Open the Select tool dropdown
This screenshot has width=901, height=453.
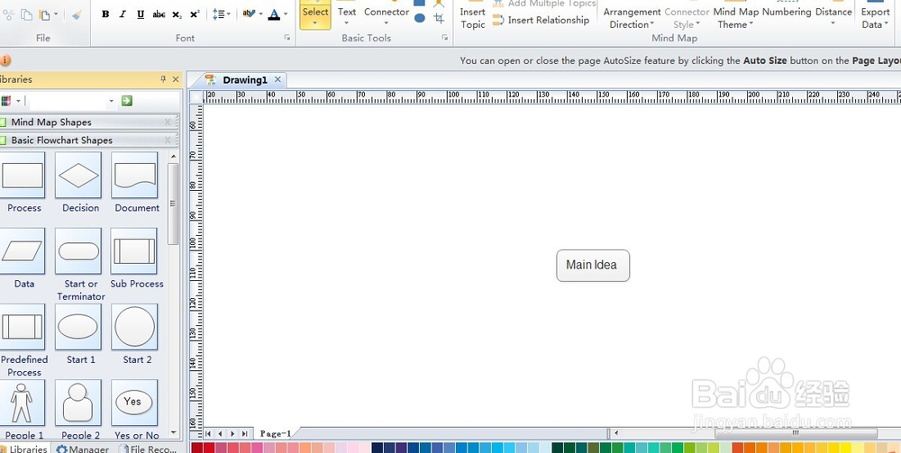[x=315, y=23]
